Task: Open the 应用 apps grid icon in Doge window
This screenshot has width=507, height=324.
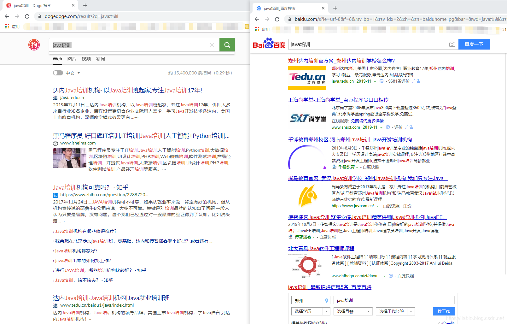Action: [x=6, y=27]
